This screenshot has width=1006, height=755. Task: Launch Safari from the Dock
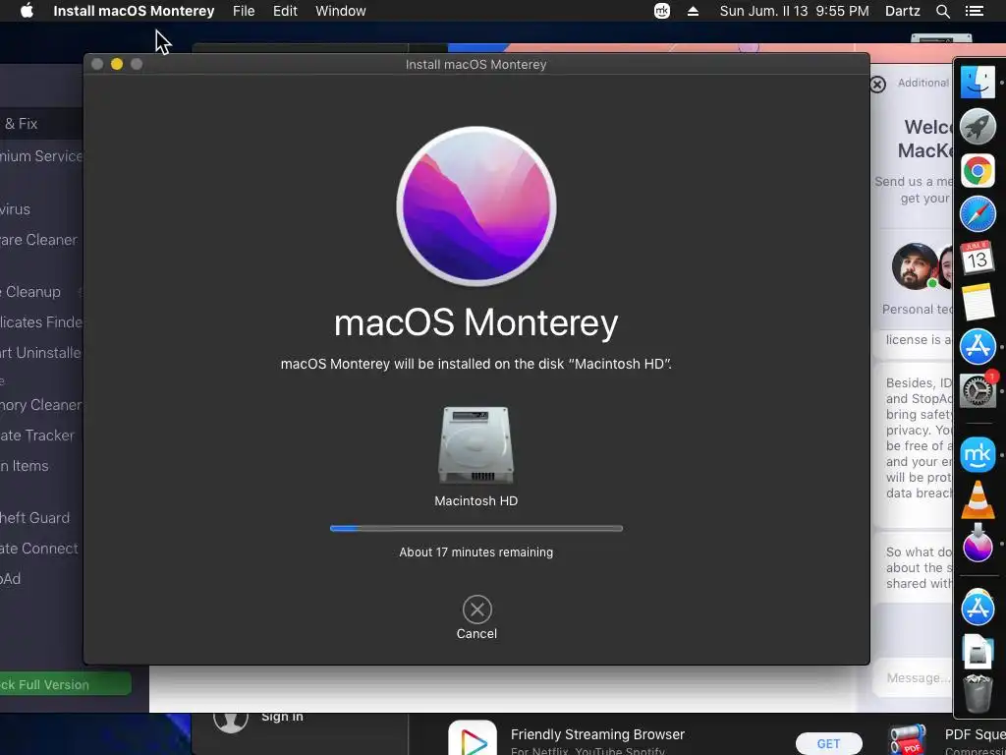pos(978,214)
